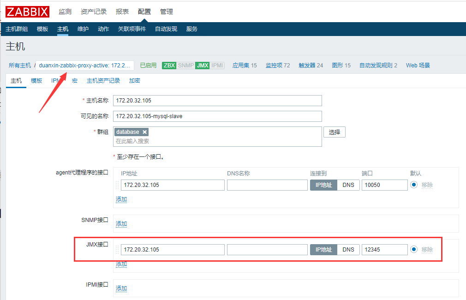This screenshot has width=466, height=300.
Task: Select default radio for JMX interface
Action: coord(414,249)
